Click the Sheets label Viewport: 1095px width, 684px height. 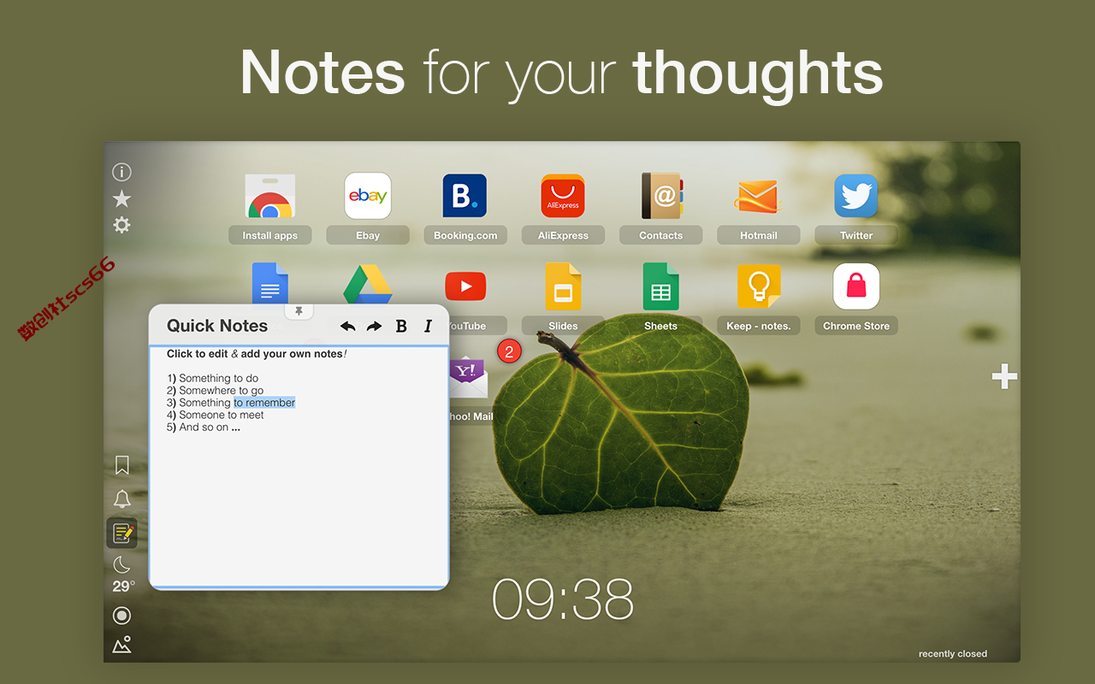pos(661,326)
